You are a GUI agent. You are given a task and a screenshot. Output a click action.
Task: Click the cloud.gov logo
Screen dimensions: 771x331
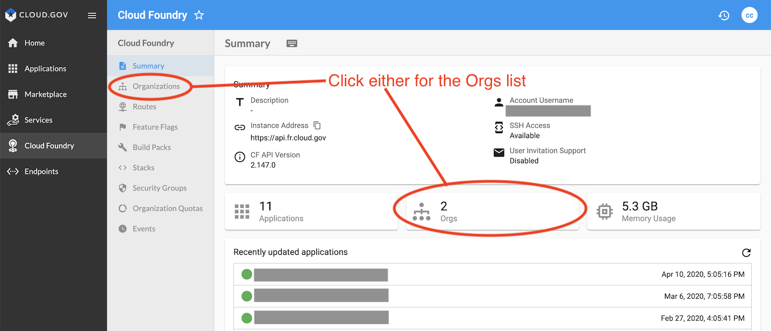[x=36, y=15]
